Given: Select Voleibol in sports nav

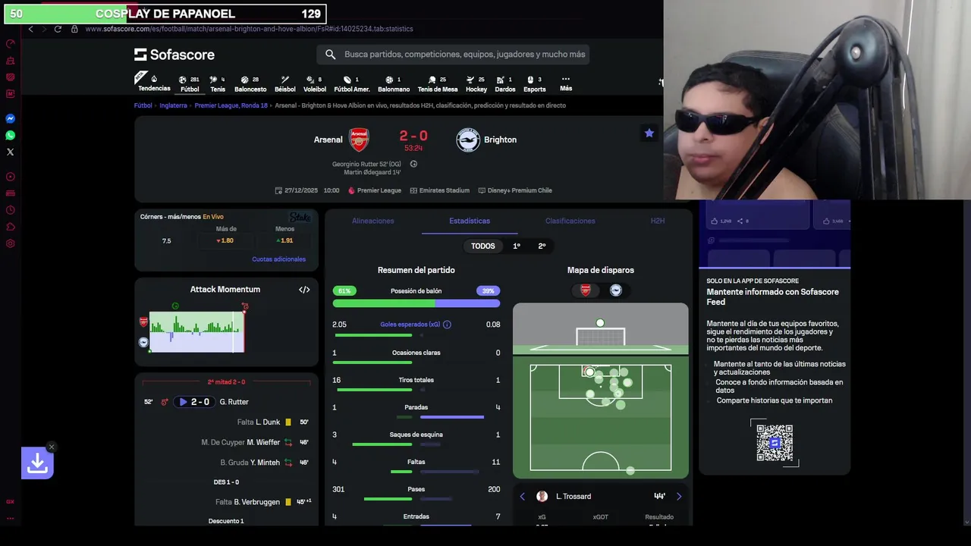Looking at the screenshot, I should [315, 84].
